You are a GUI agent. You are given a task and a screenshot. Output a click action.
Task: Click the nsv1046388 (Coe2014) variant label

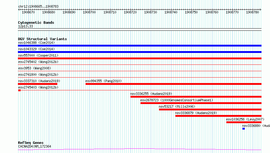click(36, 43)
